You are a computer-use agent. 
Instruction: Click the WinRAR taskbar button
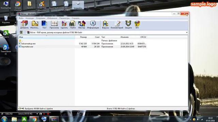[x=54, y=119]
